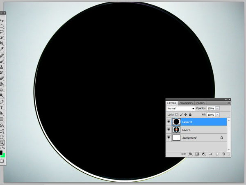Viewport: 246px width, 185px height.
Task: Select the 3D Rotate tool
Action: click(x=2, y=126)
